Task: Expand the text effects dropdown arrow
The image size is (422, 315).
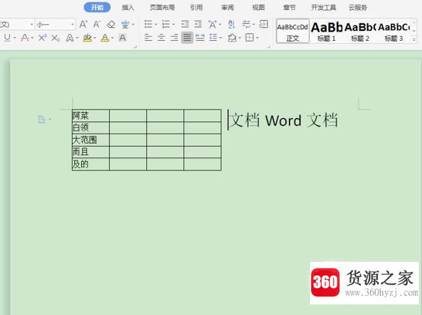Action: [x=77, y=38]
